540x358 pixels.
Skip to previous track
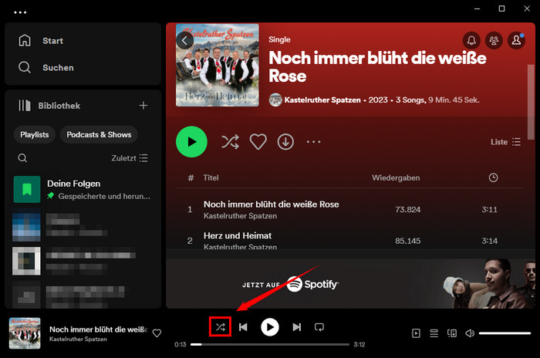coord(243,327)
